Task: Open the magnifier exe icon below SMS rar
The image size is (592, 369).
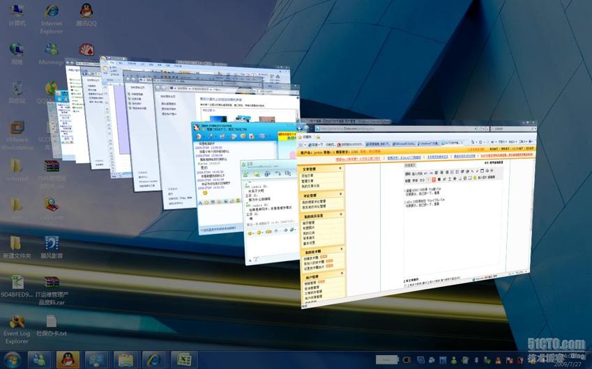Action: [52, 208]
